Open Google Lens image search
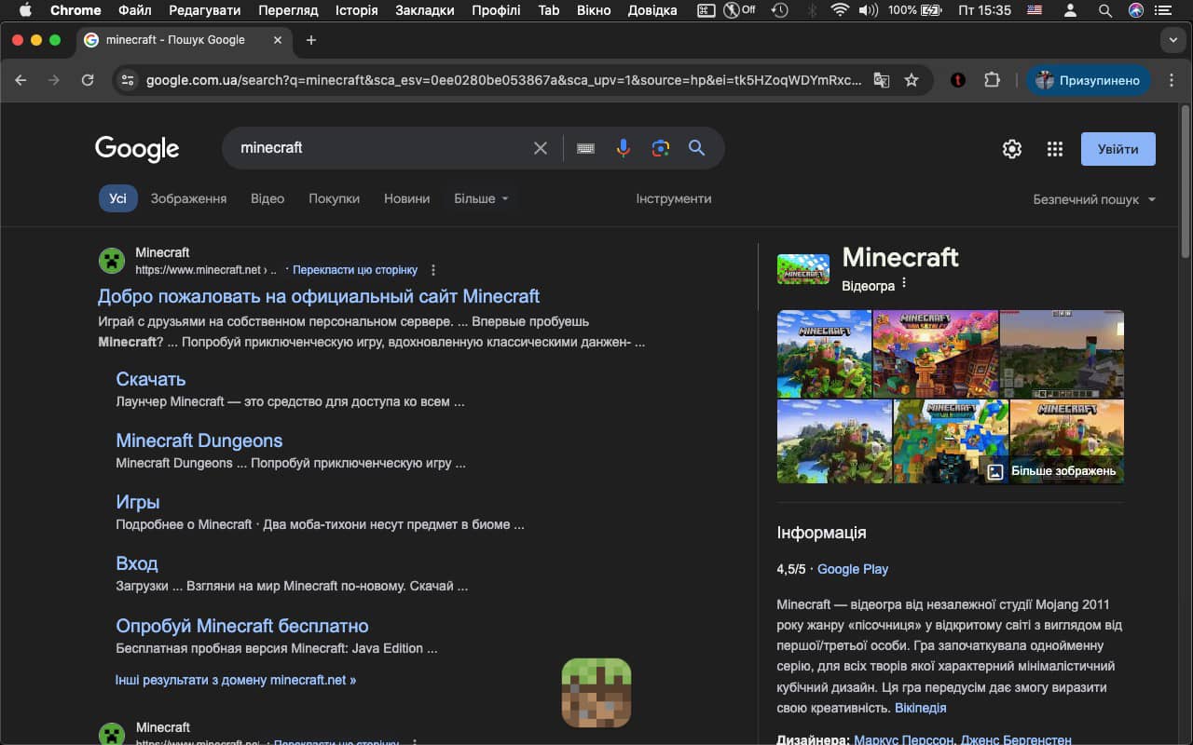This screenshot has width=1193, height=745. pyautogui.click(x=661, y=148)
